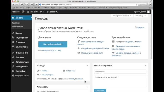Image resolution: width=164 pixels, height=92 pixels.
Task: Click the Apple bookmark
Action: pos(53,8)
